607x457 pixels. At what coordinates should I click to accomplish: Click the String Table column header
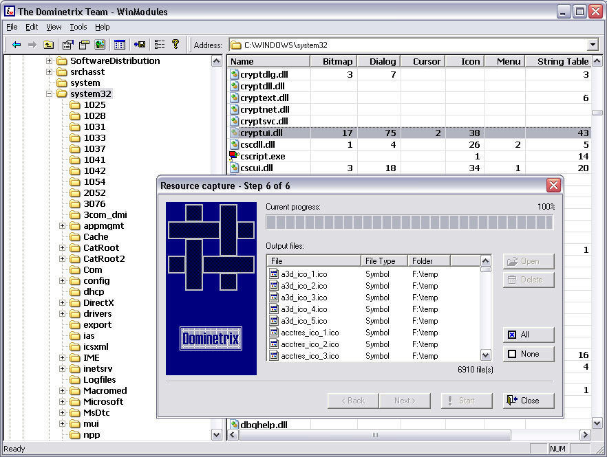pyautogui.click(x=559, y=61)
